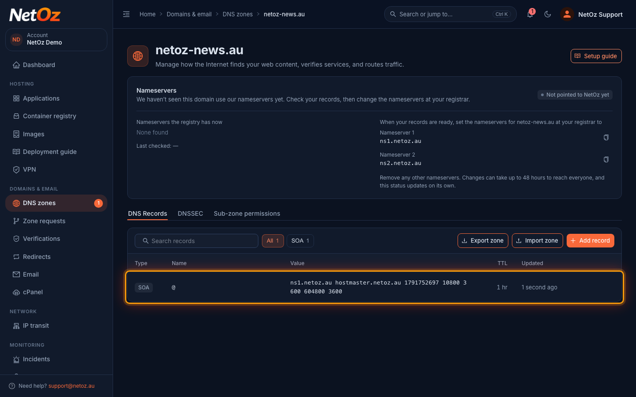Click the Not pointed to NetOz yet badge

tap(575, 95)
